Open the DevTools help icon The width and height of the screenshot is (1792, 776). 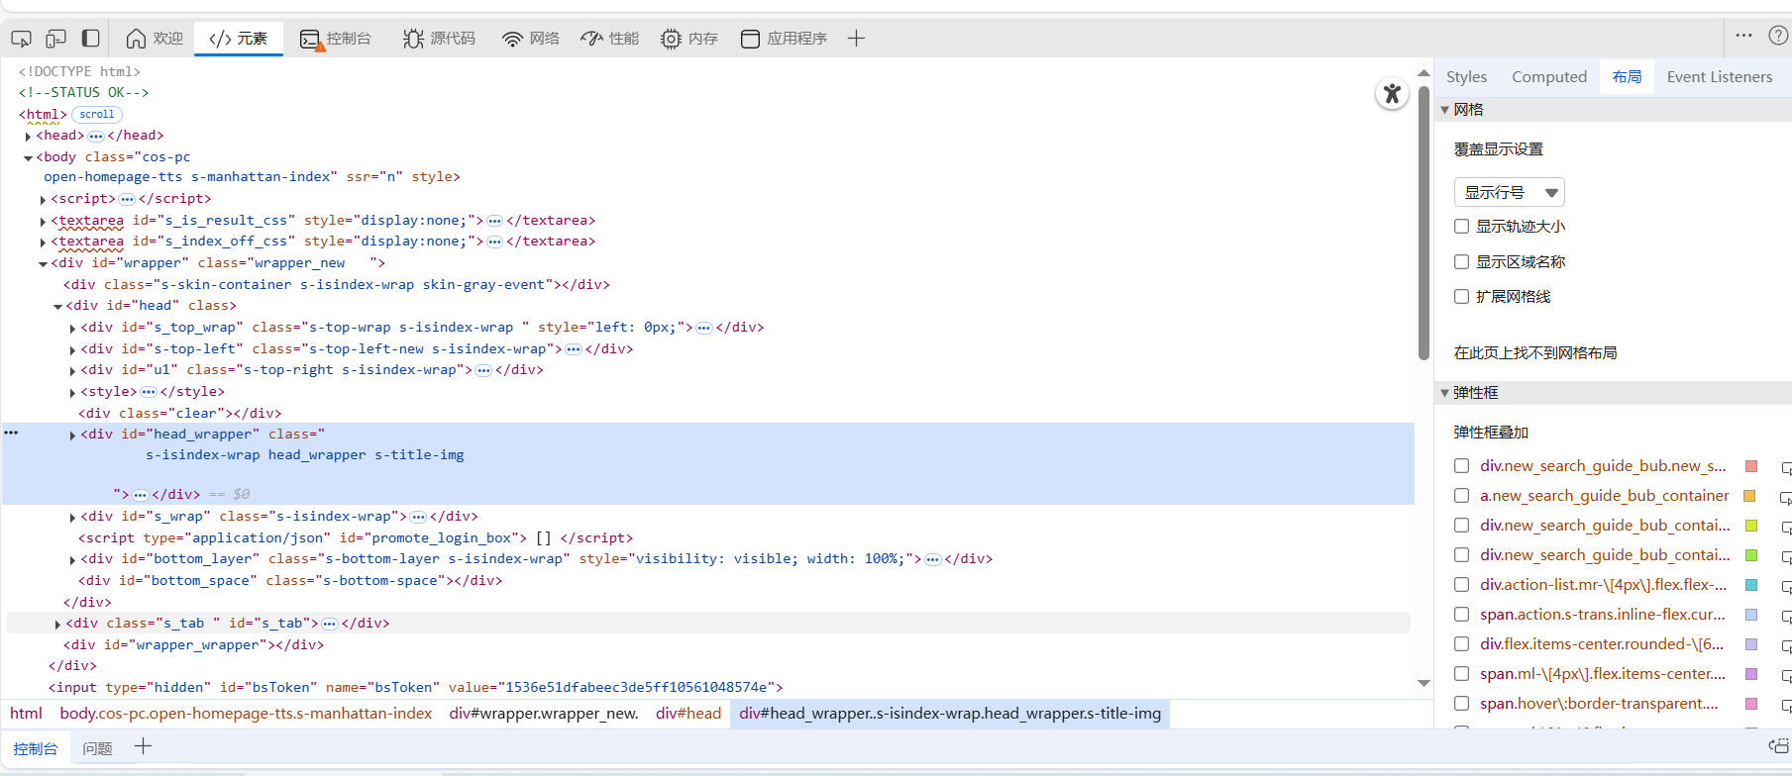1779,36
